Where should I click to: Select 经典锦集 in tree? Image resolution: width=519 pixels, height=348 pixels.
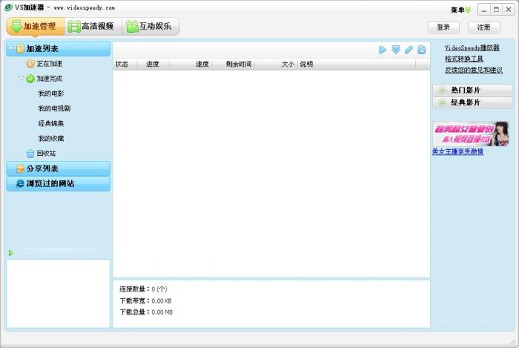point(51,123)
